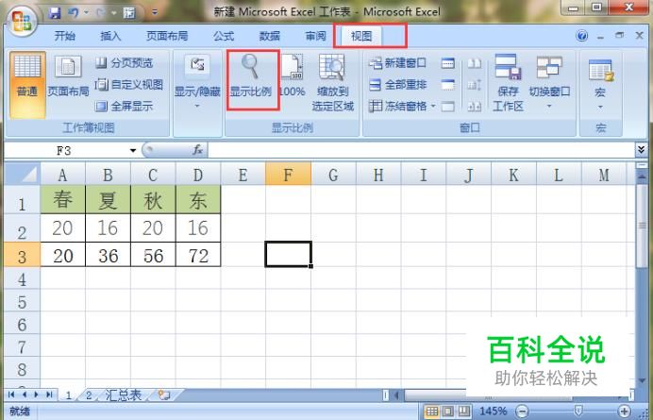Open Custom Views (自定义视图)

click(x=128, y=85)
